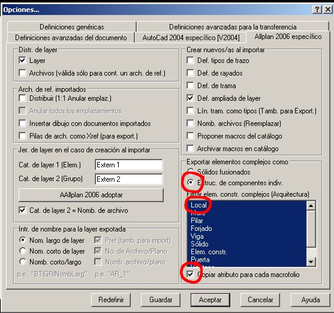Select Forjado in the filter list
Screen dimensions: 334x313
click(201, 228)
